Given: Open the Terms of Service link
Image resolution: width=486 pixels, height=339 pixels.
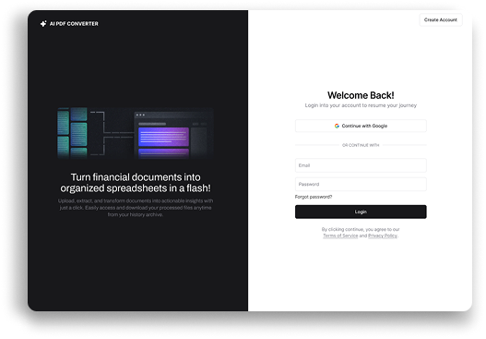Looking at the screenshot, I should pyautogui.click(x=340, y=236).
